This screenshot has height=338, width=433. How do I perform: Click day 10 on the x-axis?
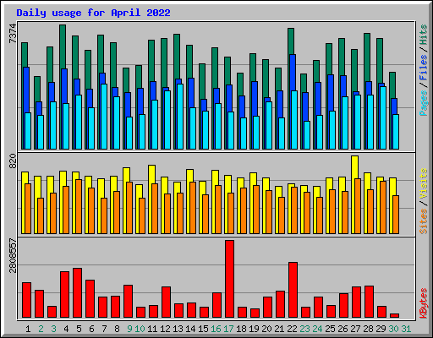coord(140,329)
